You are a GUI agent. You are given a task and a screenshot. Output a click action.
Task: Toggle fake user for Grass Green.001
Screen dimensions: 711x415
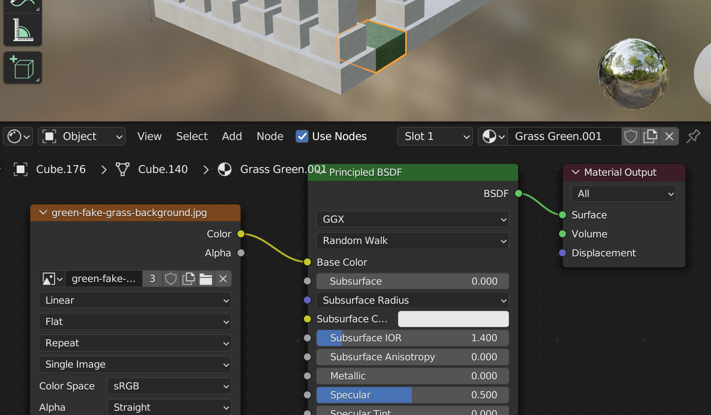coord(631,136)
